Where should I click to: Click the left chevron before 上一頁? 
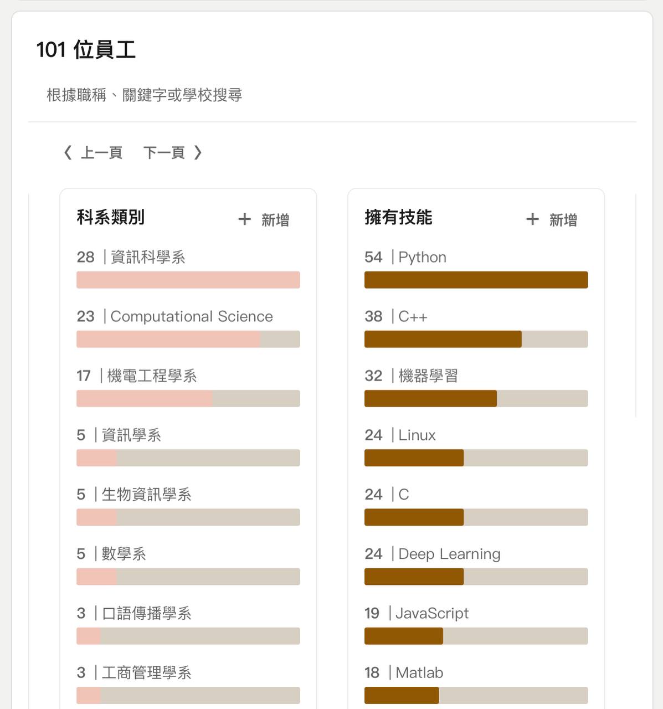pyautogui.click(x=68, y=152)
